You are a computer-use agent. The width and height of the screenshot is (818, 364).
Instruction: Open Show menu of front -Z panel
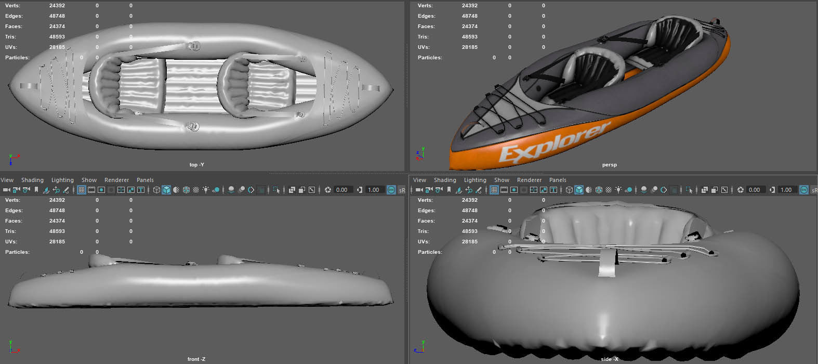89,180
